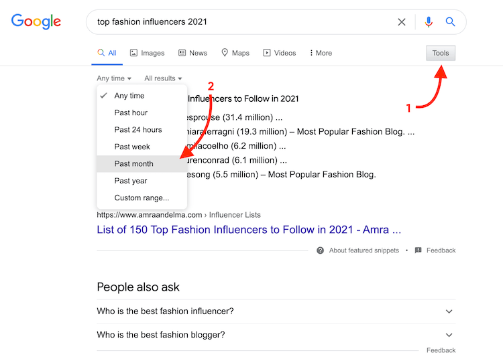Expand Who is the best fashion blogger?

pos(276,335)
